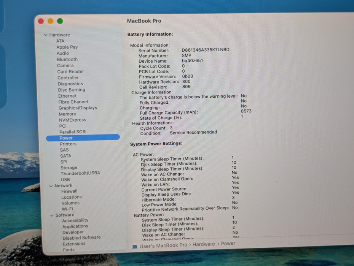
Task: Select the Software category label
Action: coord(65,215)
